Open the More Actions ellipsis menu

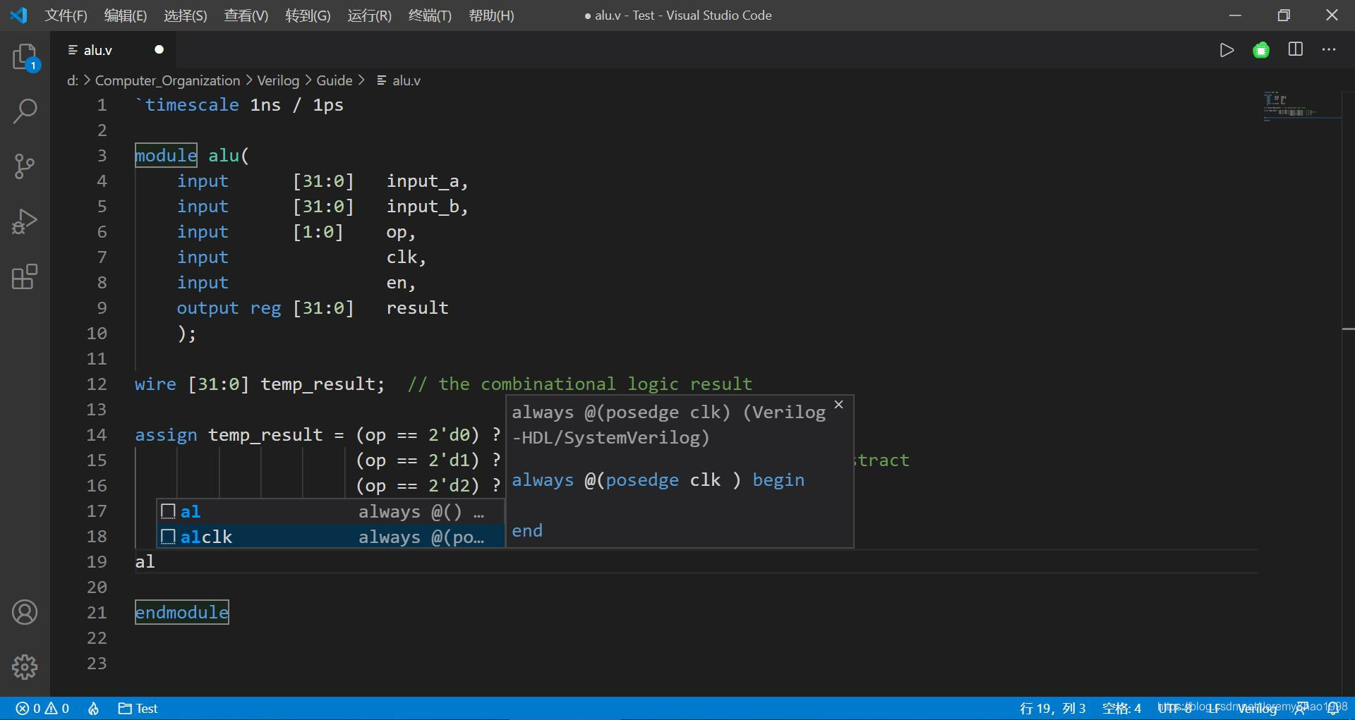[x=1330, y=49]
